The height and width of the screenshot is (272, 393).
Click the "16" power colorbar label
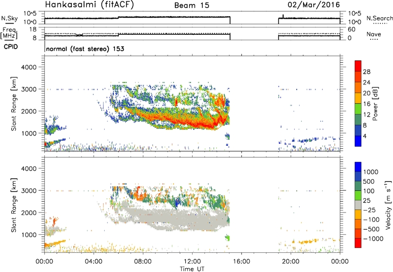point(366,104)
